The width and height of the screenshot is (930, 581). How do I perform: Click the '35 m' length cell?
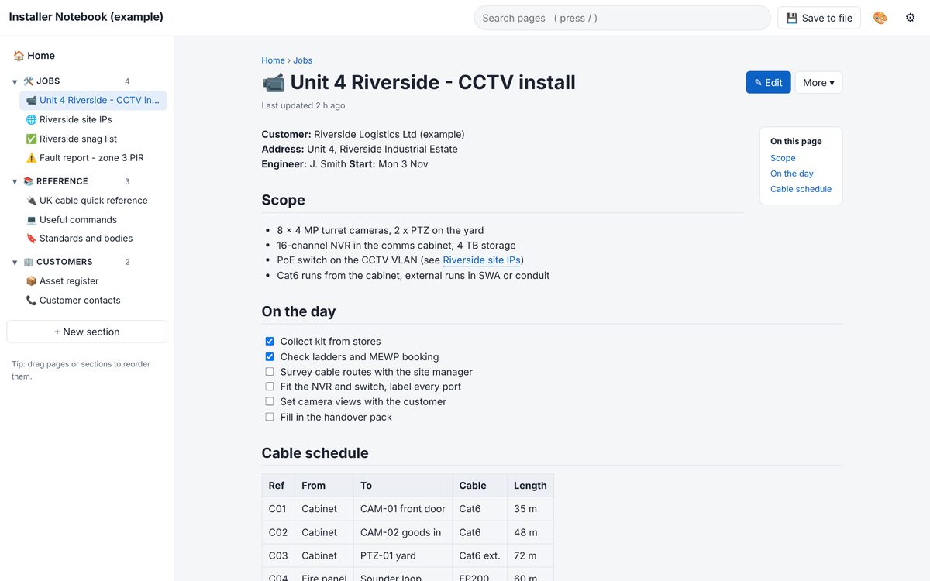pos(530,509)
